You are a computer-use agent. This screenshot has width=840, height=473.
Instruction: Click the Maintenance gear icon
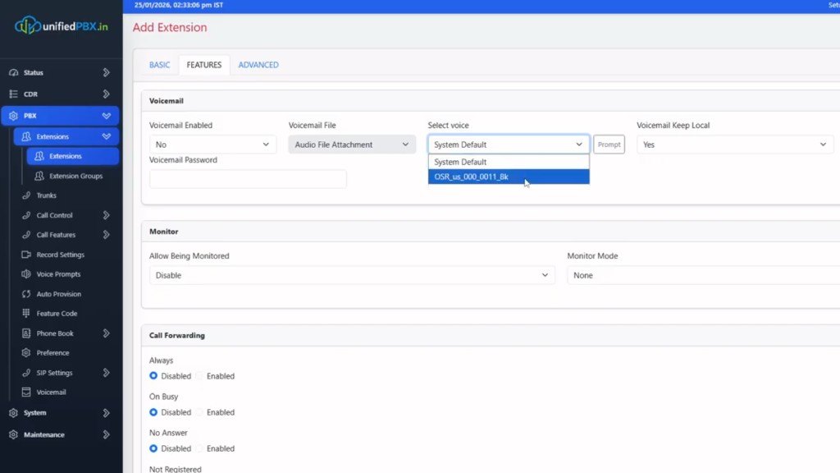coord(13,434)
